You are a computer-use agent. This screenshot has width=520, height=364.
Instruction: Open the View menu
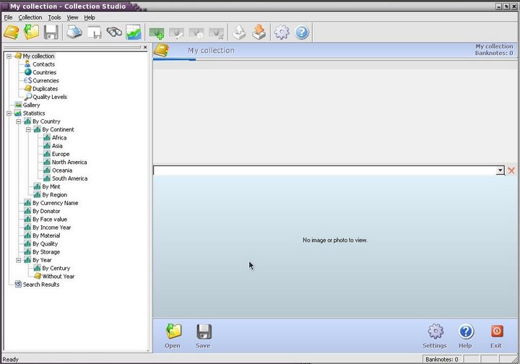(x=72, y=17)
